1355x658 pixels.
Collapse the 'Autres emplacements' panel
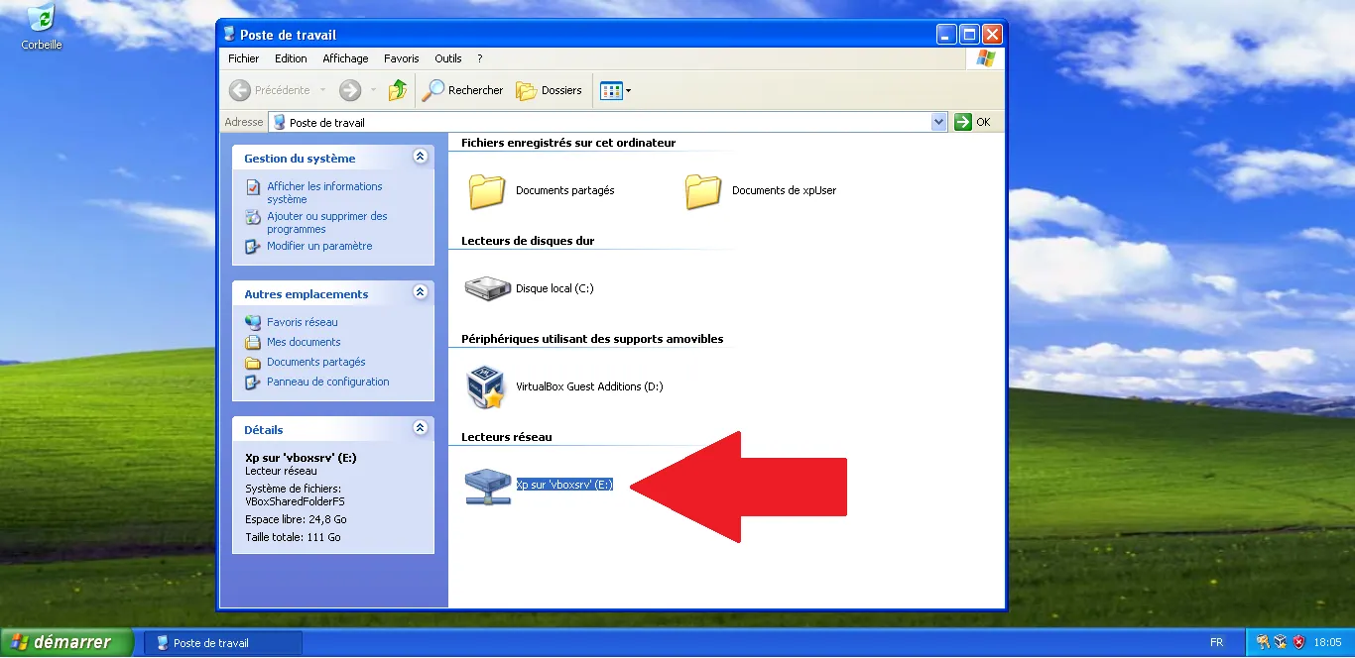tap(421, 293)
